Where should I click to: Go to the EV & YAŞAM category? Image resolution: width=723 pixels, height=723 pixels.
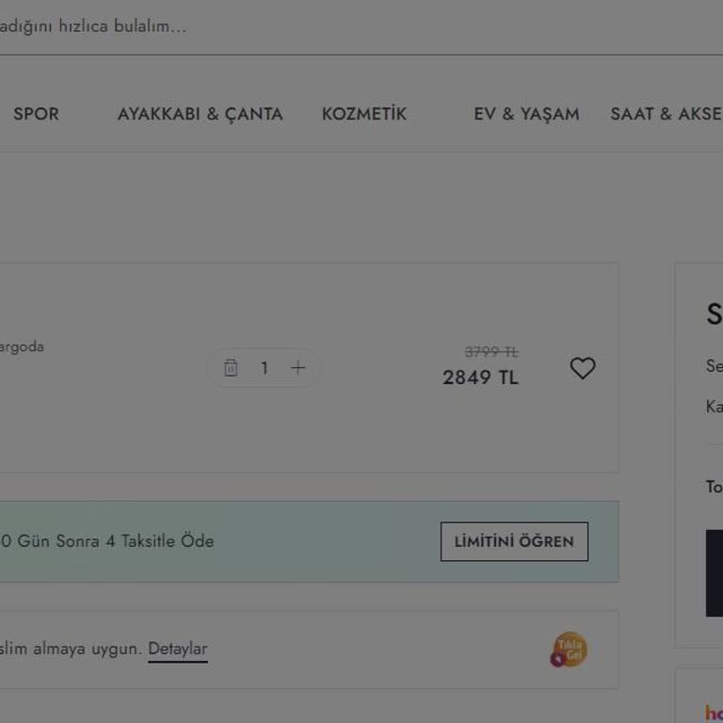click(x=526, y=114)
